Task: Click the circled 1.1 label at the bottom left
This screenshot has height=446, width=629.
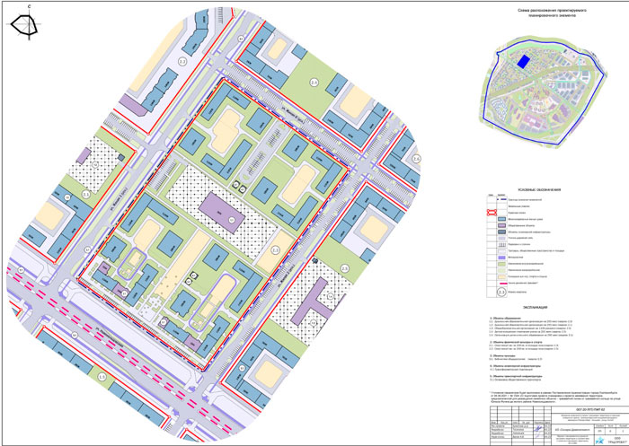Action: [x=102, y=378]
